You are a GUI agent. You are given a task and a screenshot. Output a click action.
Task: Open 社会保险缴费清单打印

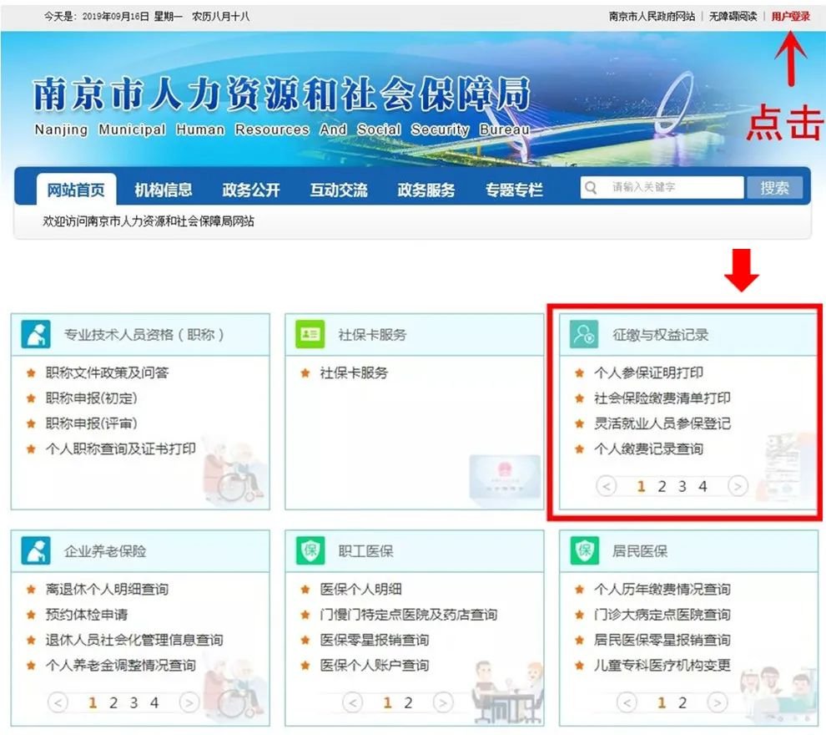662,398
